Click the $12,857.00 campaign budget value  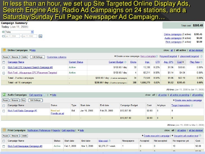(x=126, y=111)
